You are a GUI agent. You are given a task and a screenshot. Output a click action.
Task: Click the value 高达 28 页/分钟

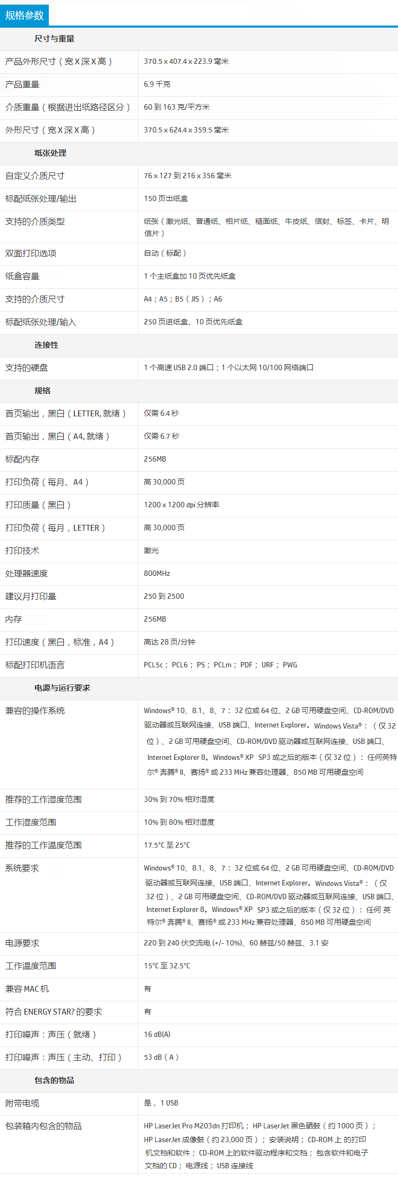click(169, 642)
